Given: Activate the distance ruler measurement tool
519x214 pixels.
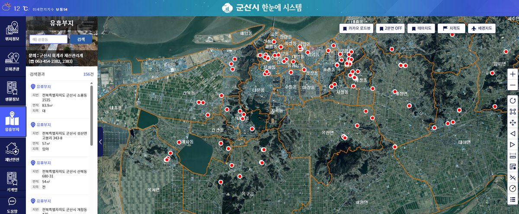Looking at the screenshot, I should (x=513, y=155).
